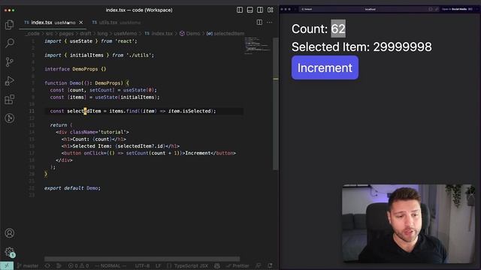Click the remote window indicator in the status bar
The image size is (481, 270).
pos(7,265)
